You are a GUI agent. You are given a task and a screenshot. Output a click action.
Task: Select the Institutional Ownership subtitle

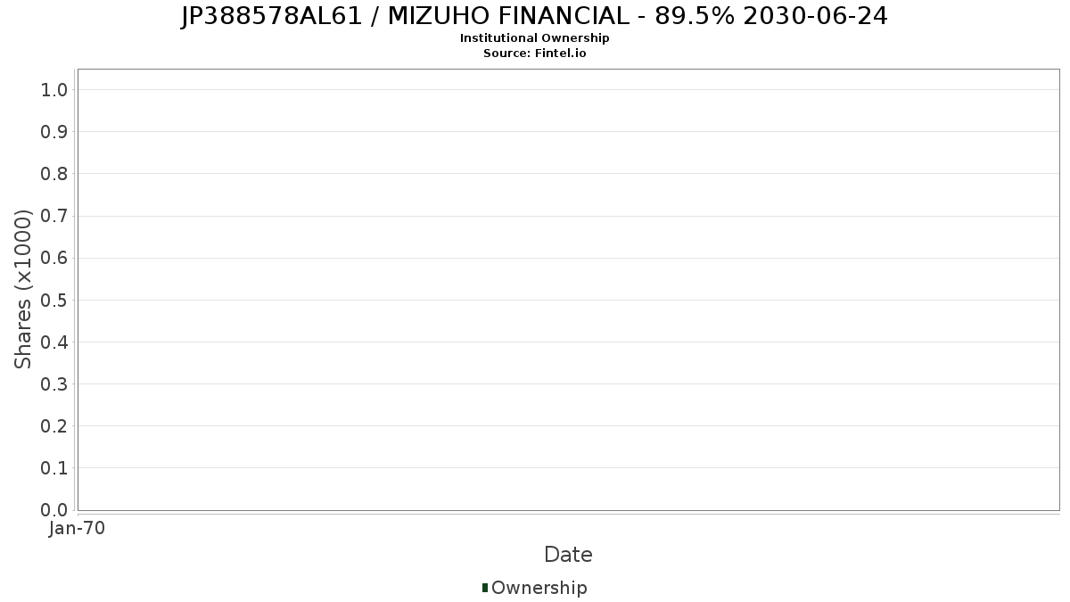pos(534,38)
